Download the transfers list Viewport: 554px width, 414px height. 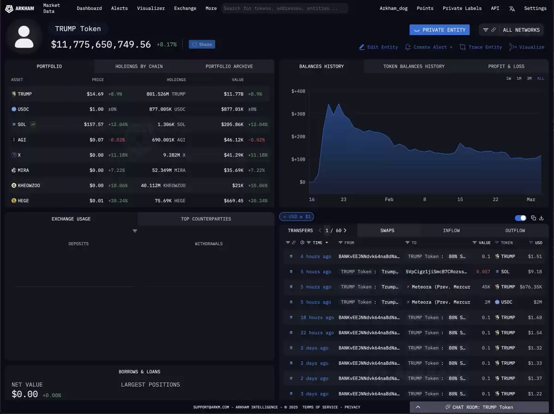point(542,218)
